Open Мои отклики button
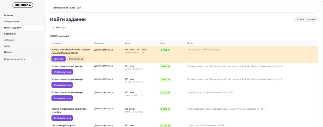 click(x=306, y=19)
